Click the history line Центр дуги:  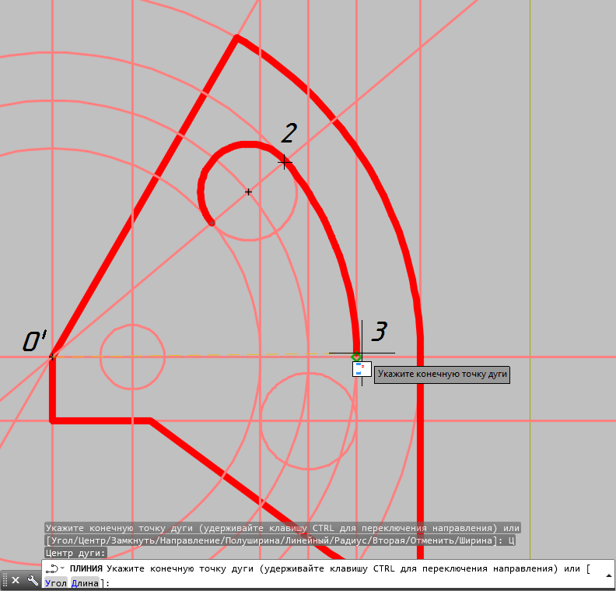point(75,553)
